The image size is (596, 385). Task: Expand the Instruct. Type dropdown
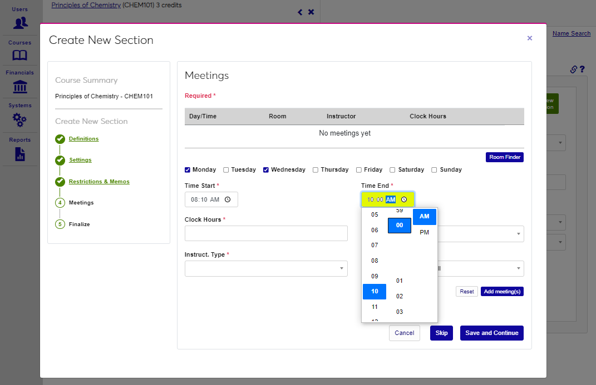(266, 269)
